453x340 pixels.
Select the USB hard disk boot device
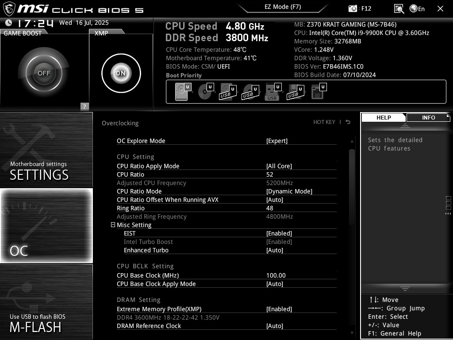(x=228, y=92)
